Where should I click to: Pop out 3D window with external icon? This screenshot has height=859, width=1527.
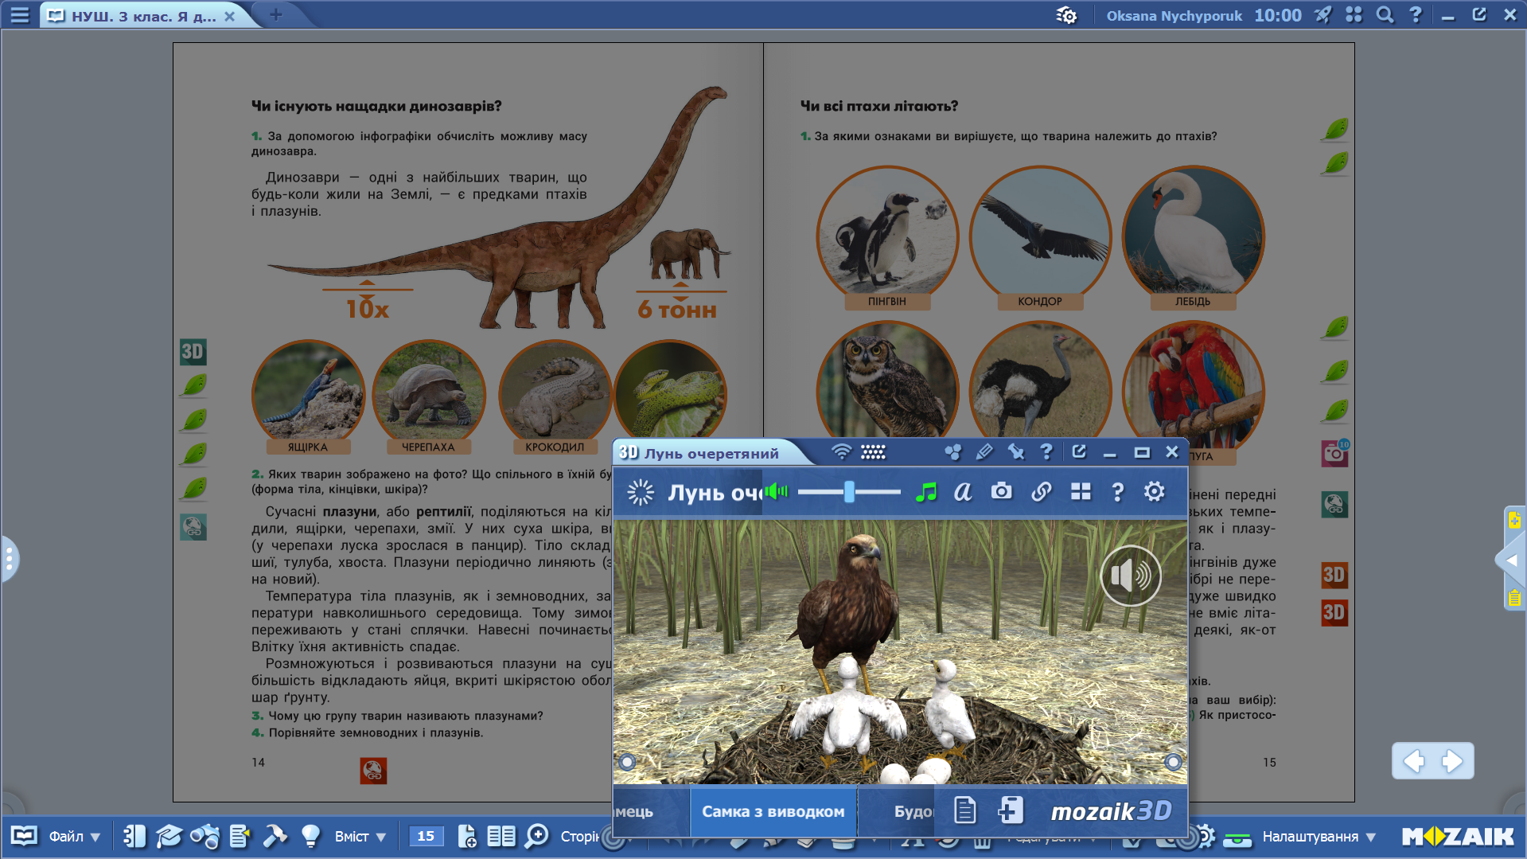coord(1079,452)
